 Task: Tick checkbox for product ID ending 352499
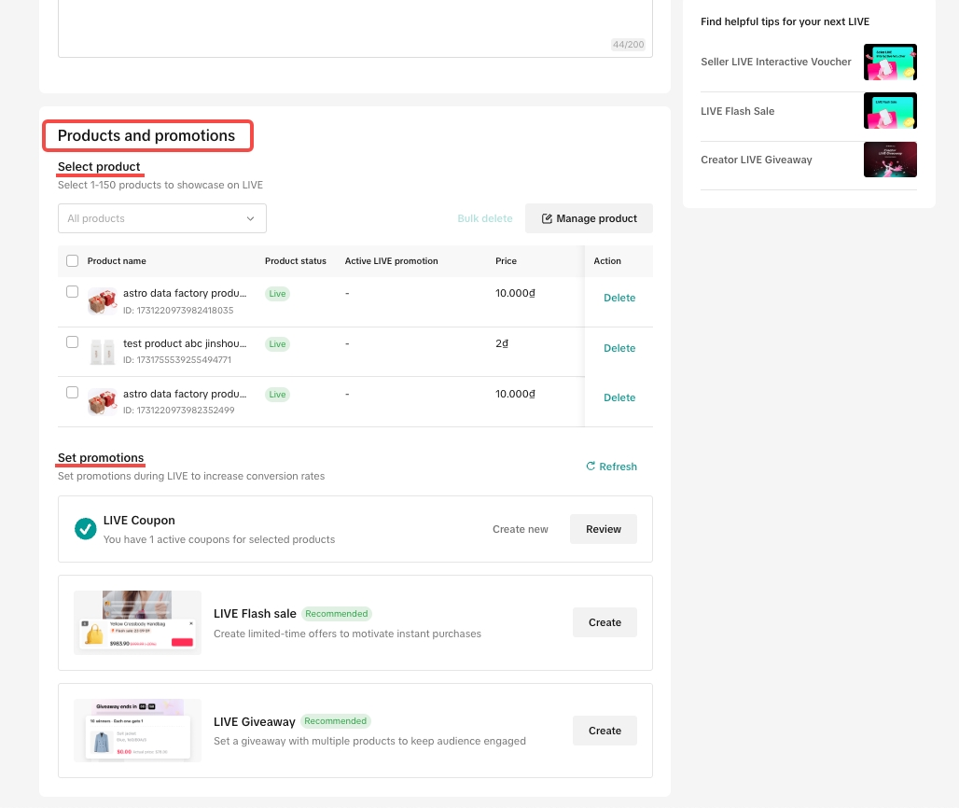[73, 393]
